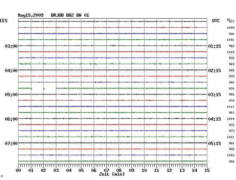Select minute mark 00 on time axis

click(19, 170)
